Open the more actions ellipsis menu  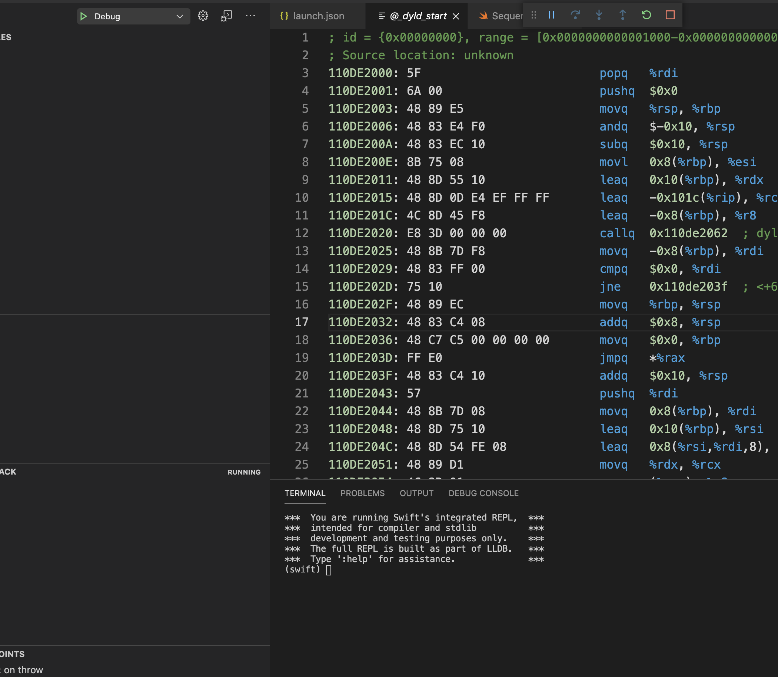point(250,16)
